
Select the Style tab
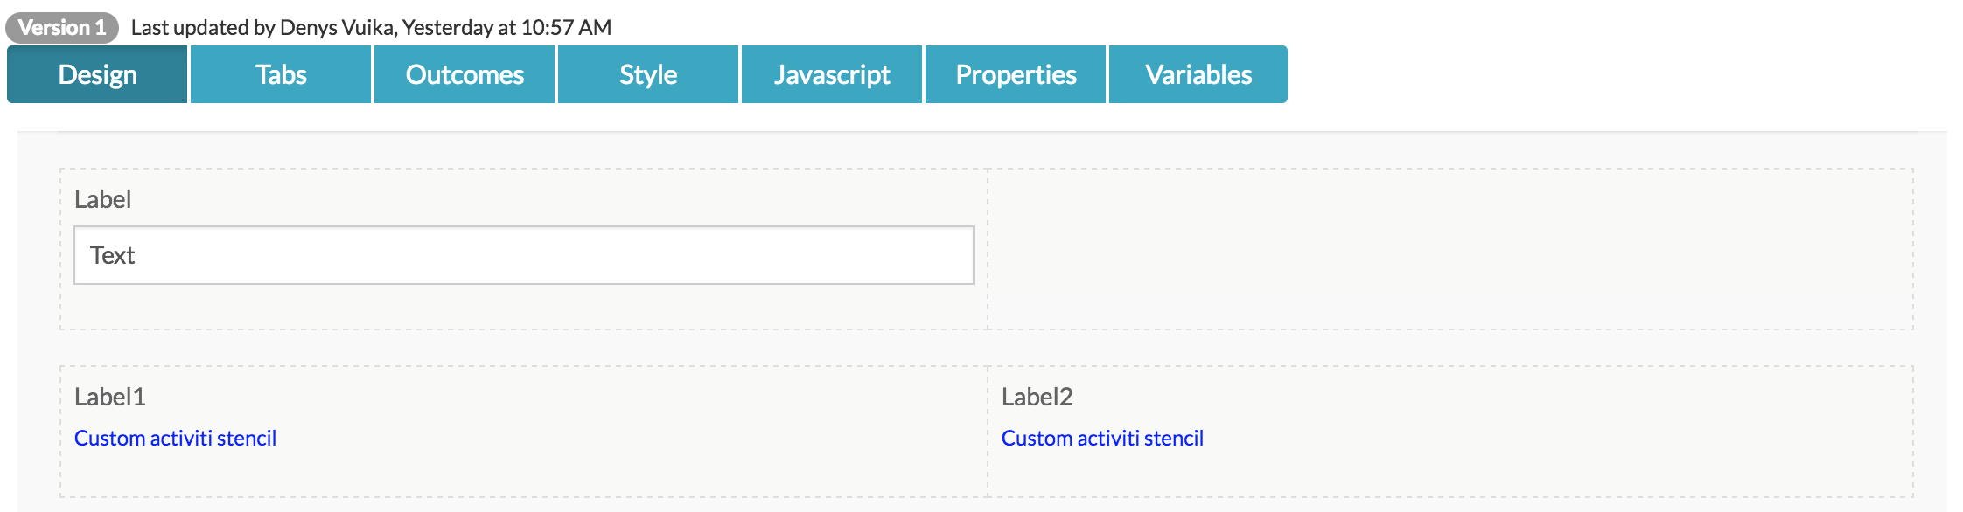pyautogui.click(x=648, y=74)
